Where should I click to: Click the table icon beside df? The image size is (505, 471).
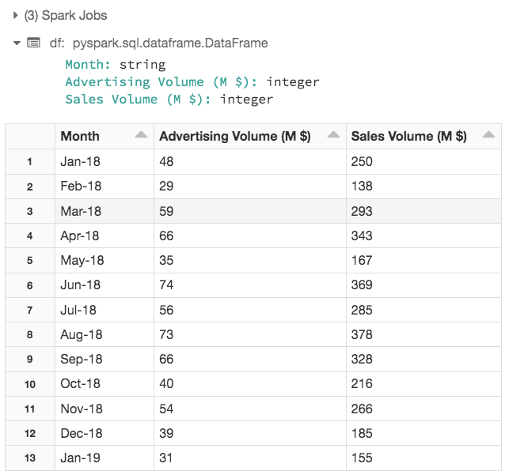click(x=33, y=43)
